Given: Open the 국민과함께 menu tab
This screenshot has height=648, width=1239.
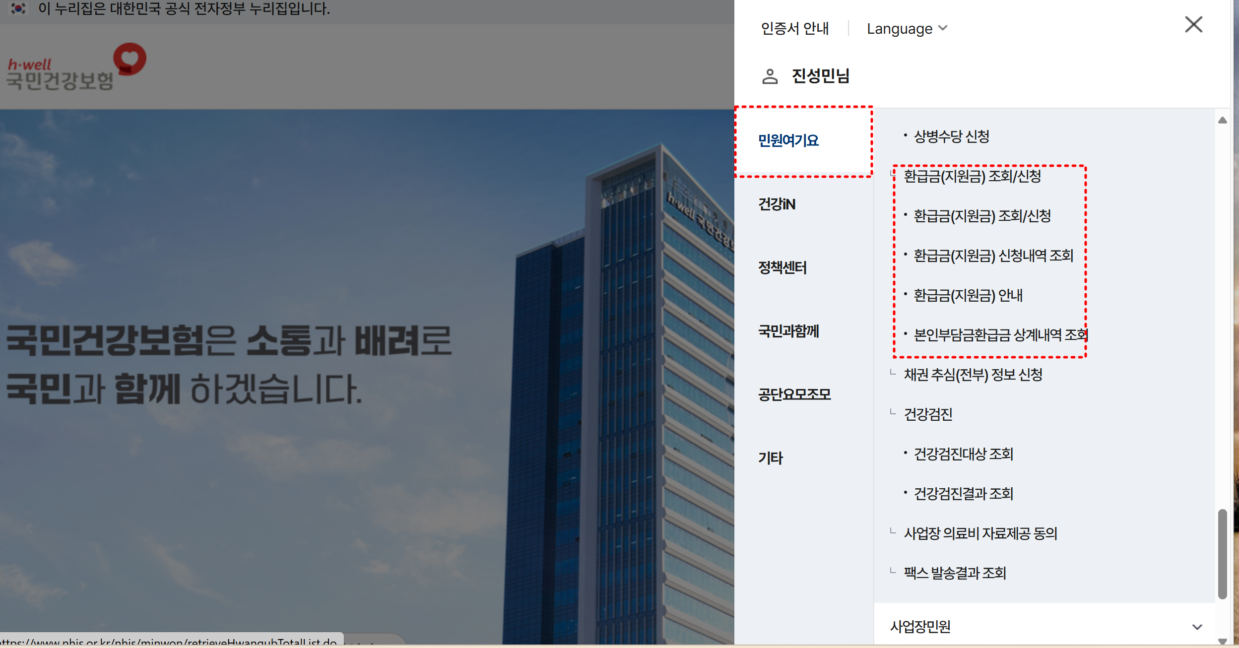Looking at the screenshot, I should click(x=788, y=331).
